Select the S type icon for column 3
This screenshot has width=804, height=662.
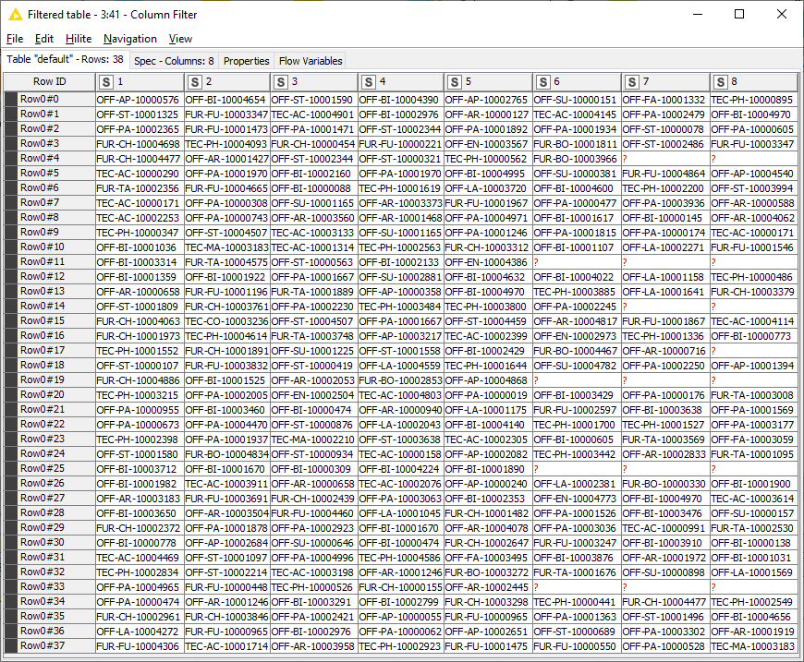pos(281,81)
